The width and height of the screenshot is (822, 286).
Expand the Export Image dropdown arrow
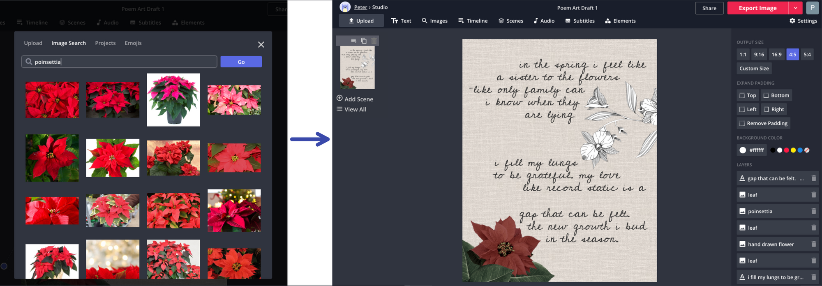pyautogui.click(x=795, y=8)
